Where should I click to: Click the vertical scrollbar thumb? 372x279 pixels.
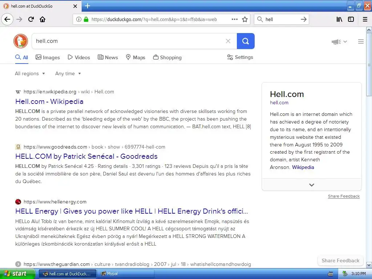(x=369, y=65)
